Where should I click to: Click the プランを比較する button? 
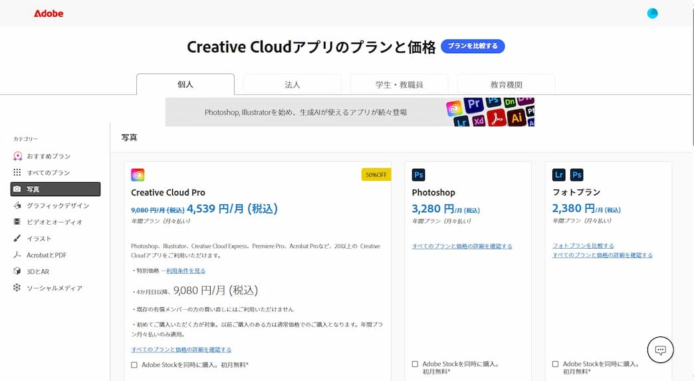pyautogui.click(x=473, y=46)
